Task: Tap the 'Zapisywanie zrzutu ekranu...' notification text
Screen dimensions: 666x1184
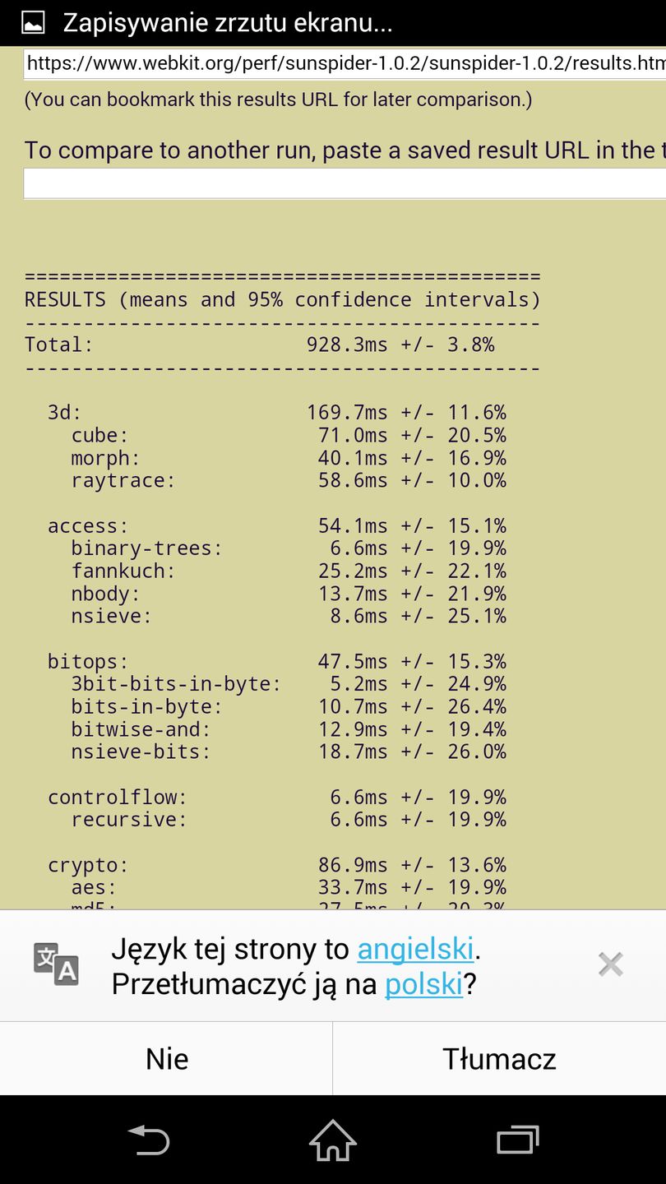Action: (228, 22)
